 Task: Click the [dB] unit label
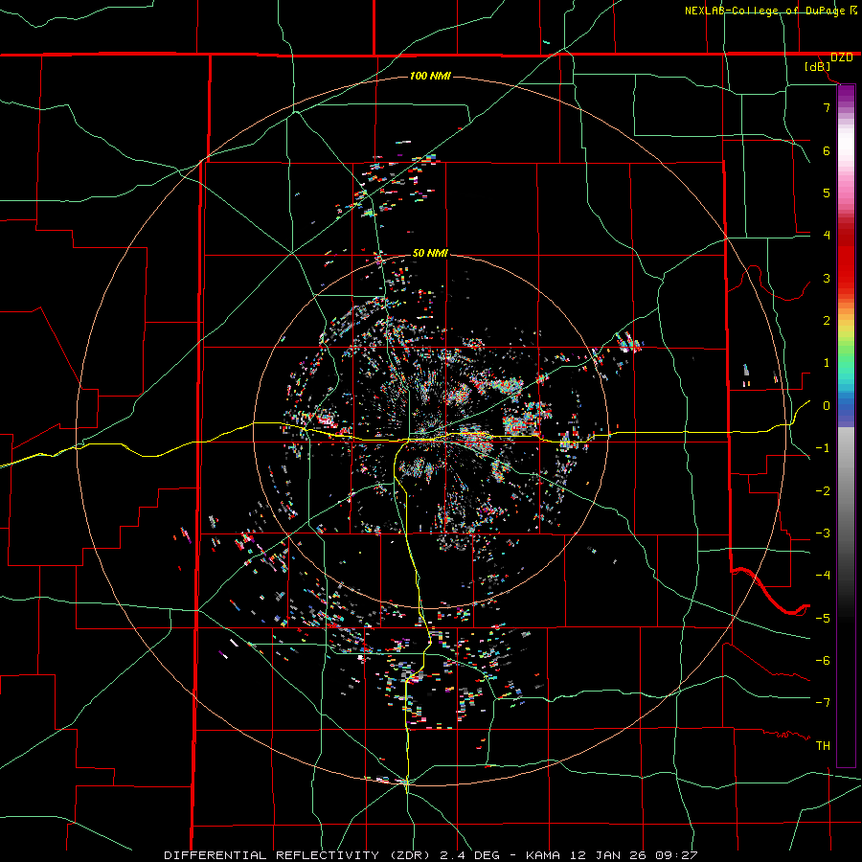(818, 67)
